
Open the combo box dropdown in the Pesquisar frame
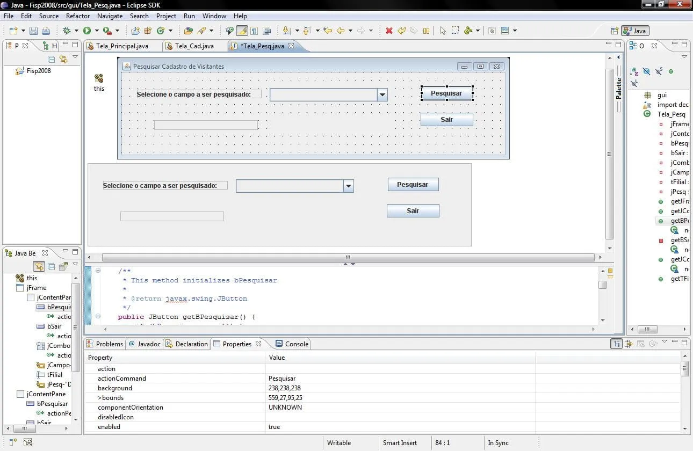382,95
